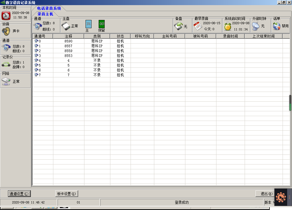Image resolution: width=292 pixels, height=210 pixels.
Task: Click the 禁用 call record status text
Action: pyautogui.click(x=285, y=26)
